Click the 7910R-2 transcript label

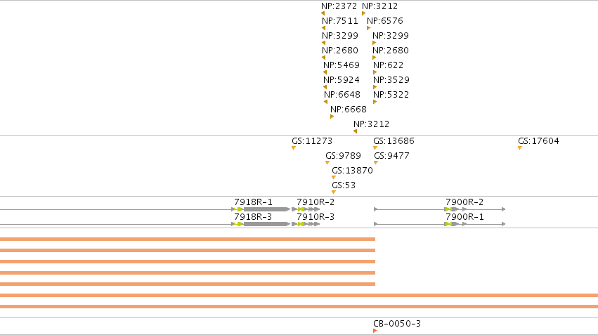coord(316,202)
